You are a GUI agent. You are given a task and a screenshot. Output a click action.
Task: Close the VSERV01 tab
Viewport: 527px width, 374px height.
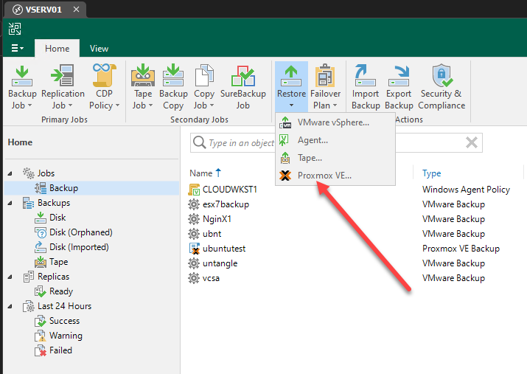(x=77, y=10)
